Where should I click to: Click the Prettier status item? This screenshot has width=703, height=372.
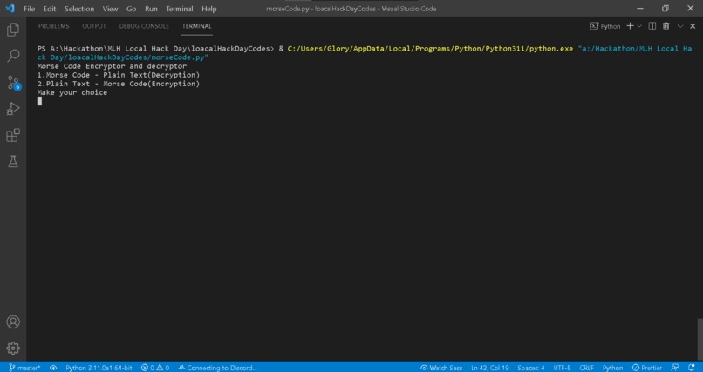coord(648,368)
